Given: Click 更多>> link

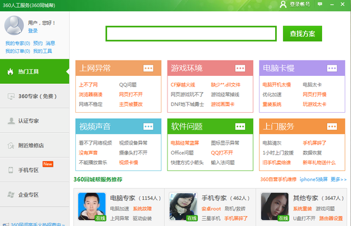Looking at the screenshot, I should coord(339,180).
